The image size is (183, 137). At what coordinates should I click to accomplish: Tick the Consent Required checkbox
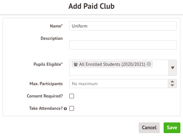71,96
